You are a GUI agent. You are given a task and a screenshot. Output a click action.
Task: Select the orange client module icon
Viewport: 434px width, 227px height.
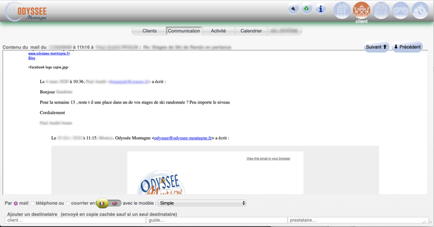pyautogui.click(x=361, y=10)
